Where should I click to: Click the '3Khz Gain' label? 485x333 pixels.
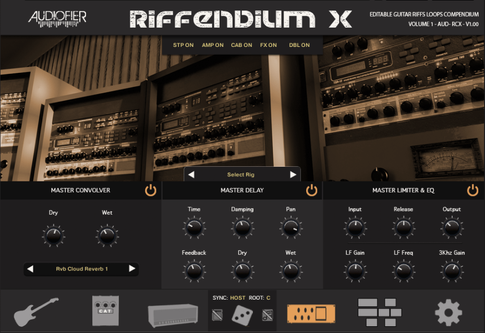click(452, 253)
